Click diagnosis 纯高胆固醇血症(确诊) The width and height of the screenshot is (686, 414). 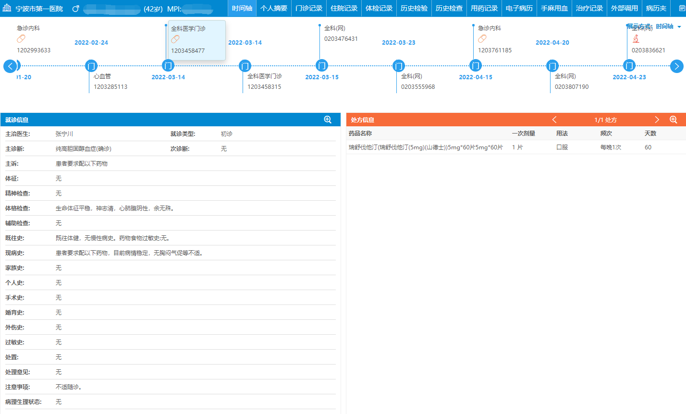84,149
